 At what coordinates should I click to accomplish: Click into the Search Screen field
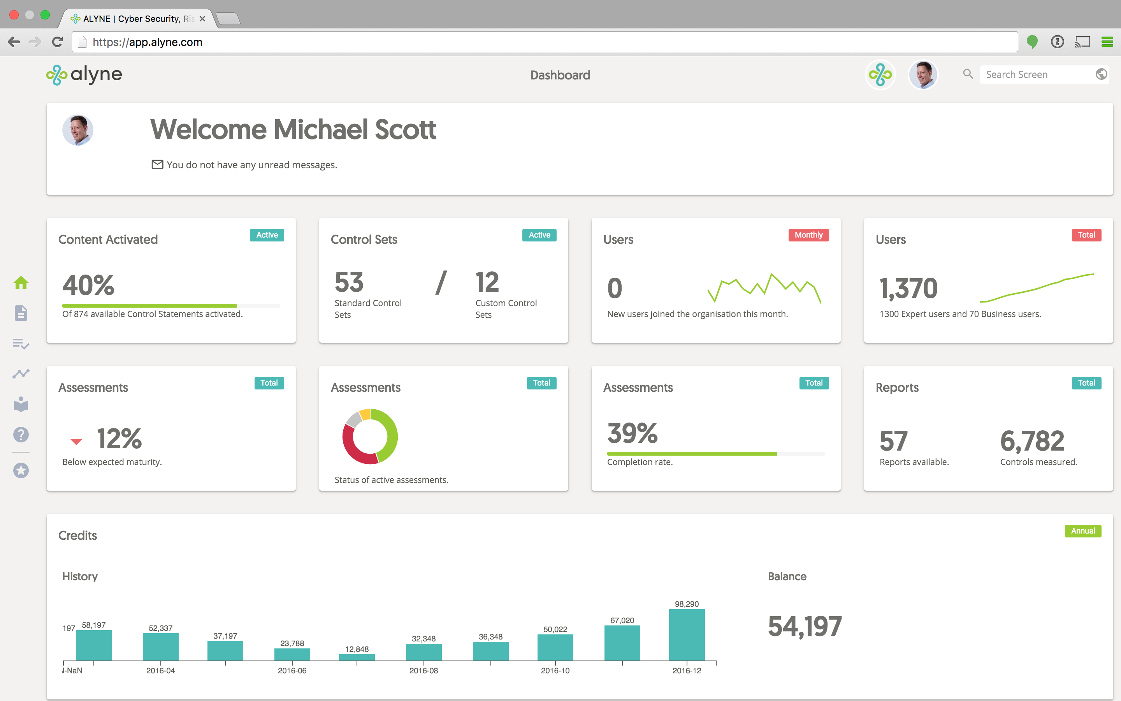tap(1035, 75)
